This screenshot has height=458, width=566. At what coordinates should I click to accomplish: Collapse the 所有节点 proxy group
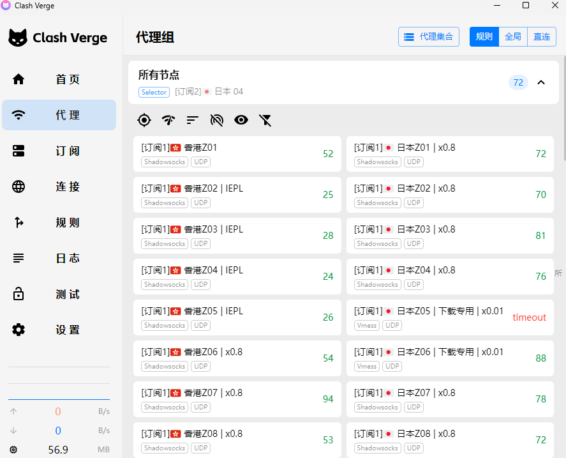click(x=541, y=82)
